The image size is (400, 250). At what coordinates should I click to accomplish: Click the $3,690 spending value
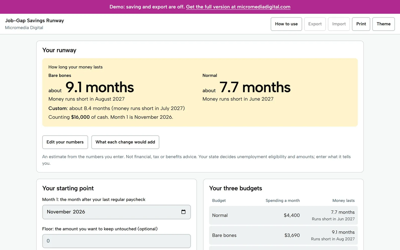[292, 235]
